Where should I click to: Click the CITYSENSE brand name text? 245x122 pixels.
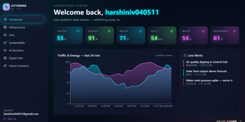pyautogui.click(x=19, y=6)
